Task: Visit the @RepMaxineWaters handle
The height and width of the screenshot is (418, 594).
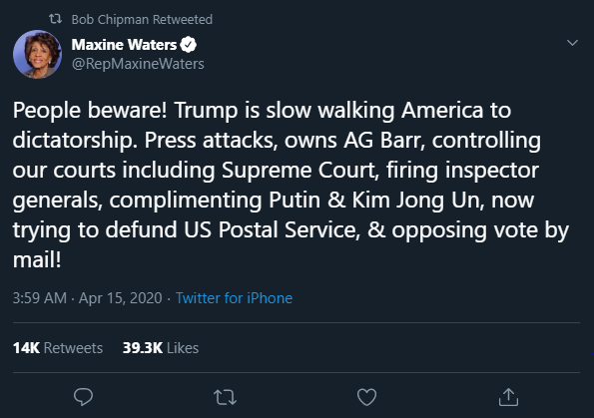Action: point(138,64)
